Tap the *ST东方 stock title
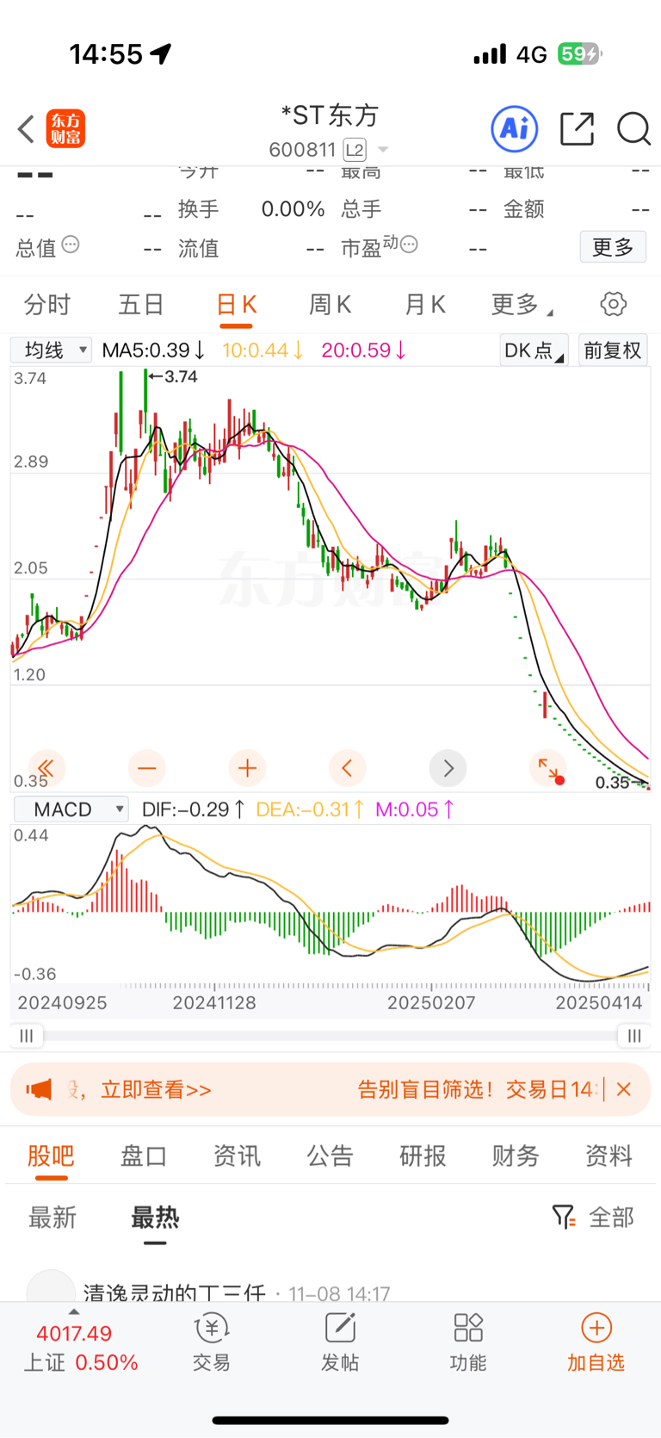 [330, 115]
